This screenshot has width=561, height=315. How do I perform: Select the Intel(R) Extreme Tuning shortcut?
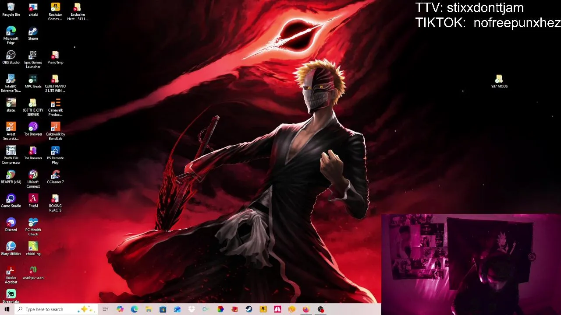(11, 84)
